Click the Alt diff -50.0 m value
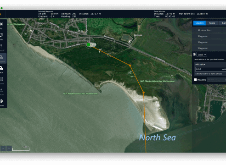Image resolution: width=226 pixels, height=165 pixels. tap(54, 14)
